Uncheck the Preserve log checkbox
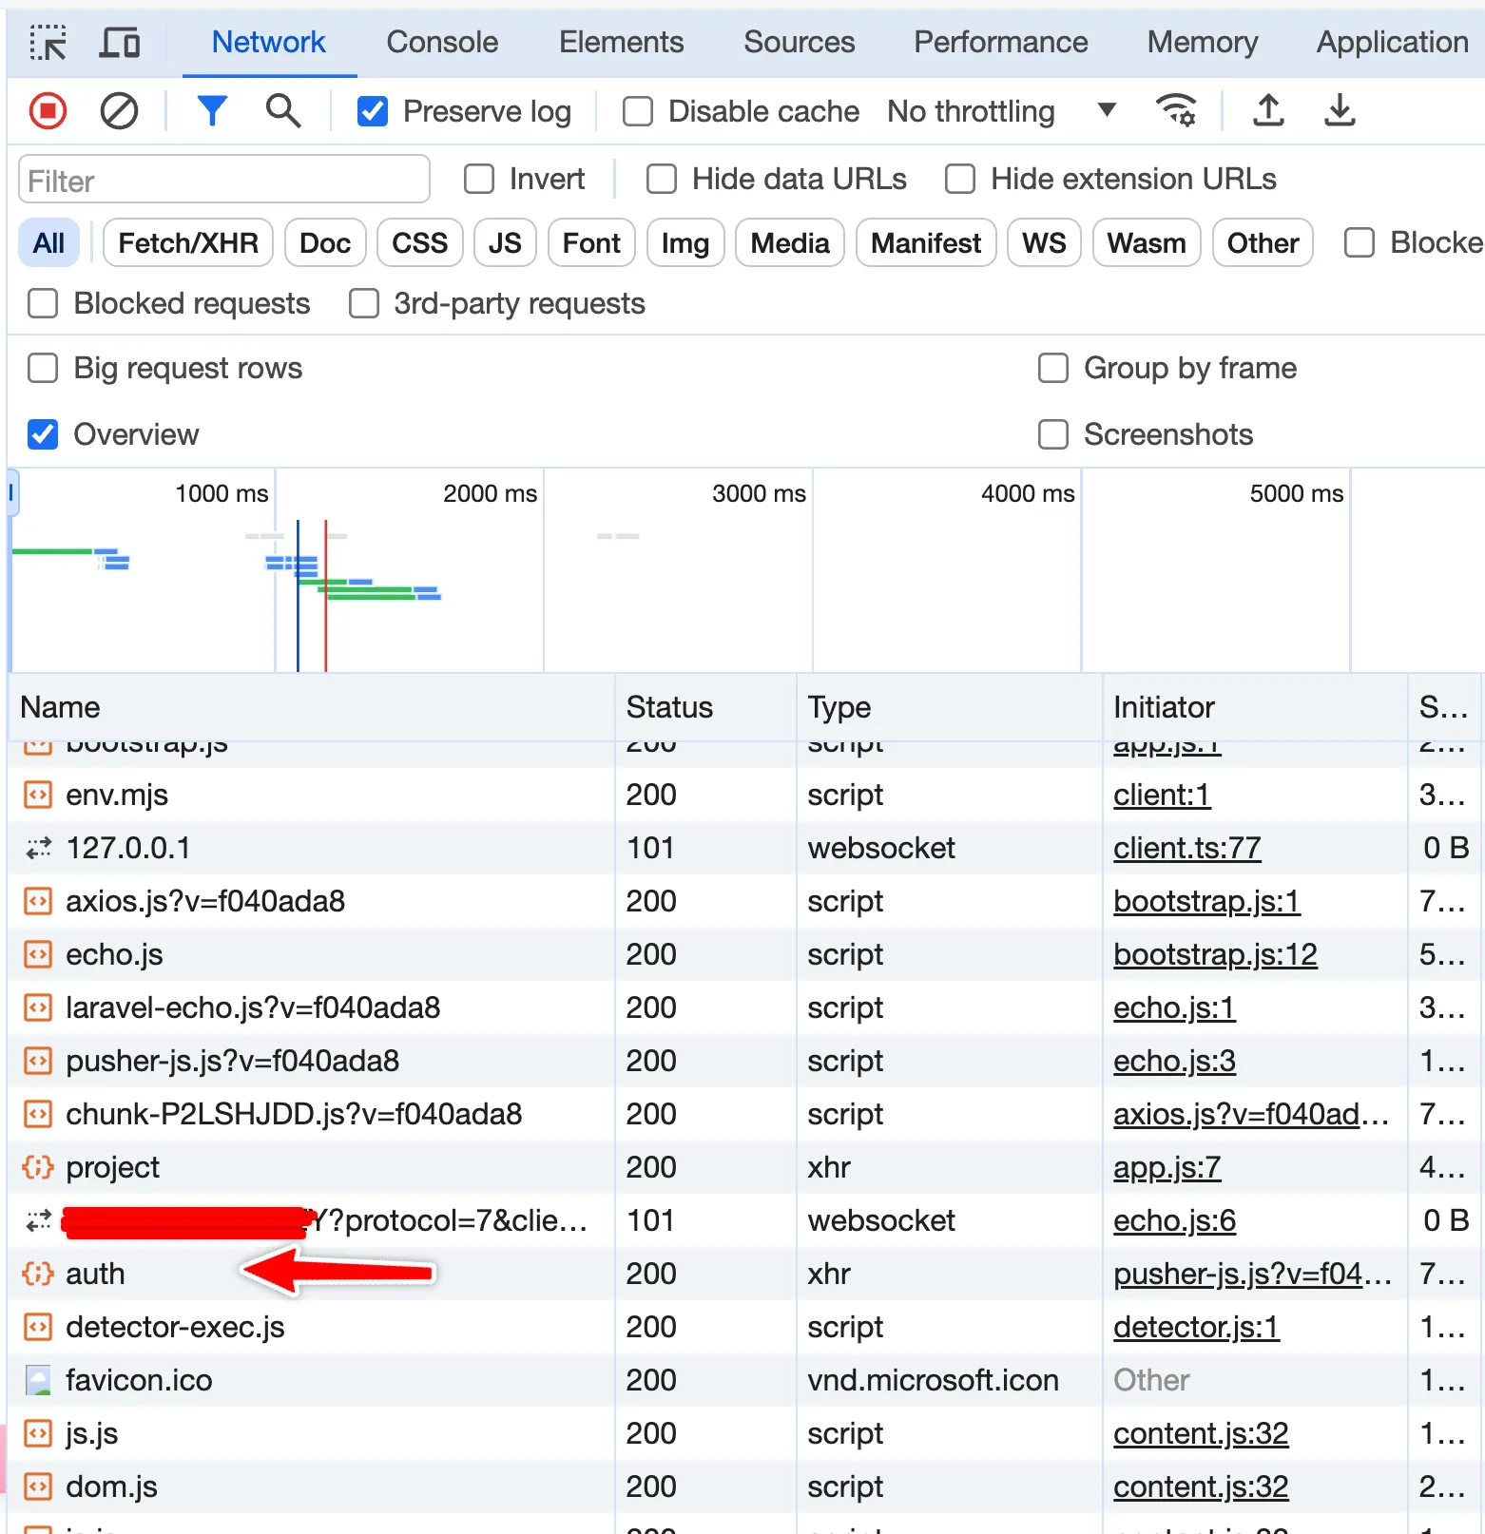1485x1534 pixels. (x=373, y=112)
